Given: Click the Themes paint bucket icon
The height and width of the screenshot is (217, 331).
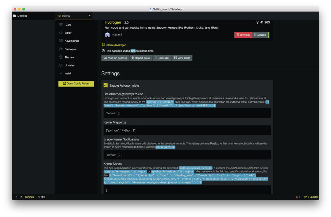Looking at the screenshot, I should coord(61,57).
